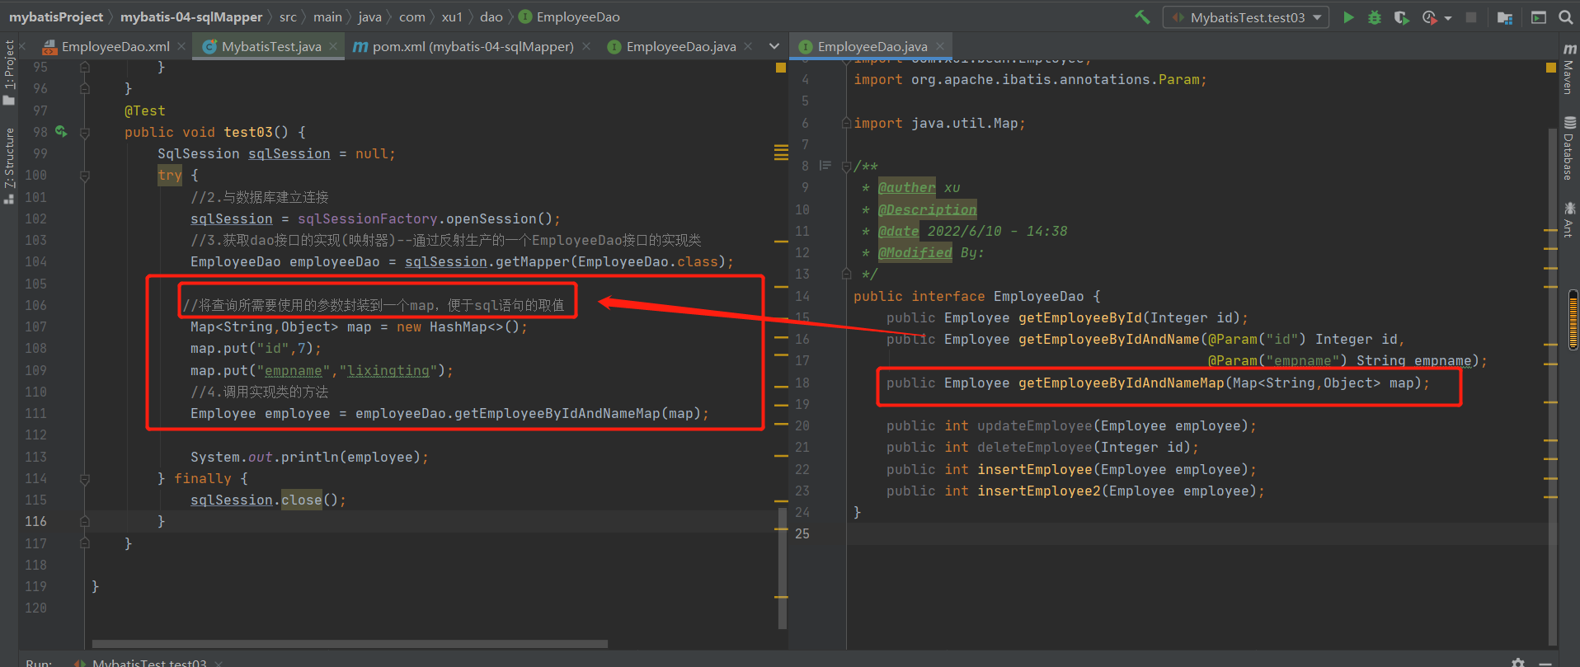Click "lixingting" string on line 109

388,370
